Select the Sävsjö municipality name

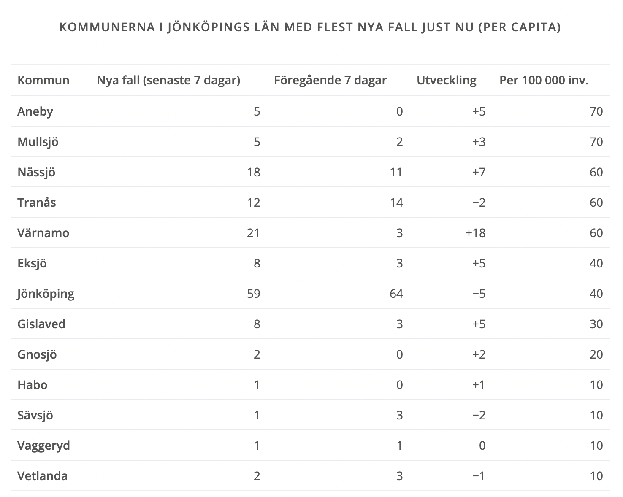click(35, 415)
